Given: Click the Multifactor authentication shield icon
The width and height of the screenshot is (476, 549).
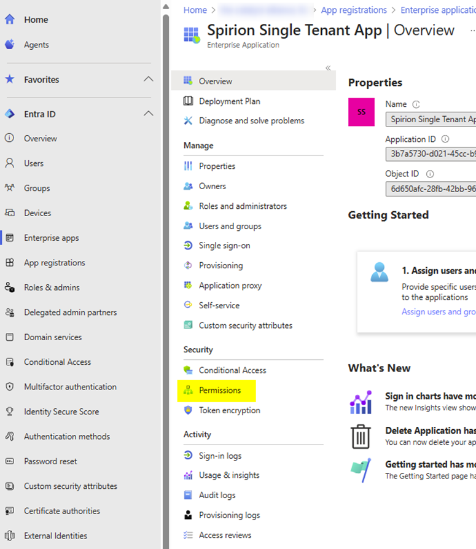Looking at the screenshot, I should pyautogui.click(x=10, y=386).
